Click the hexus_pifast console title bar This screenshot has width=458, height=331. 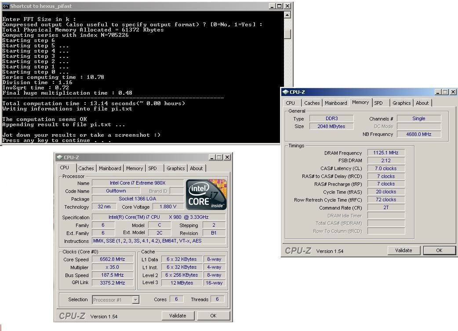pyautogui.click(x=146, y=6)
